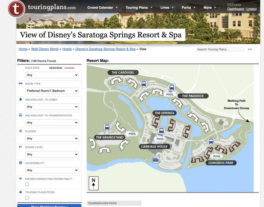Click the Congress Park map label
264x207 pixels.
(221, 163)
